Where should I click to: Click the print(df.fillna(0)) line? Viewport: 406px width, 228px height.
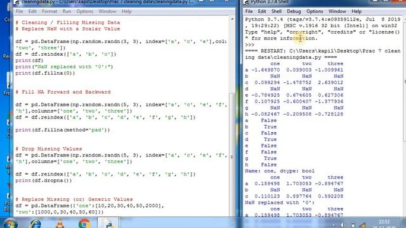(x=45, y=73)
